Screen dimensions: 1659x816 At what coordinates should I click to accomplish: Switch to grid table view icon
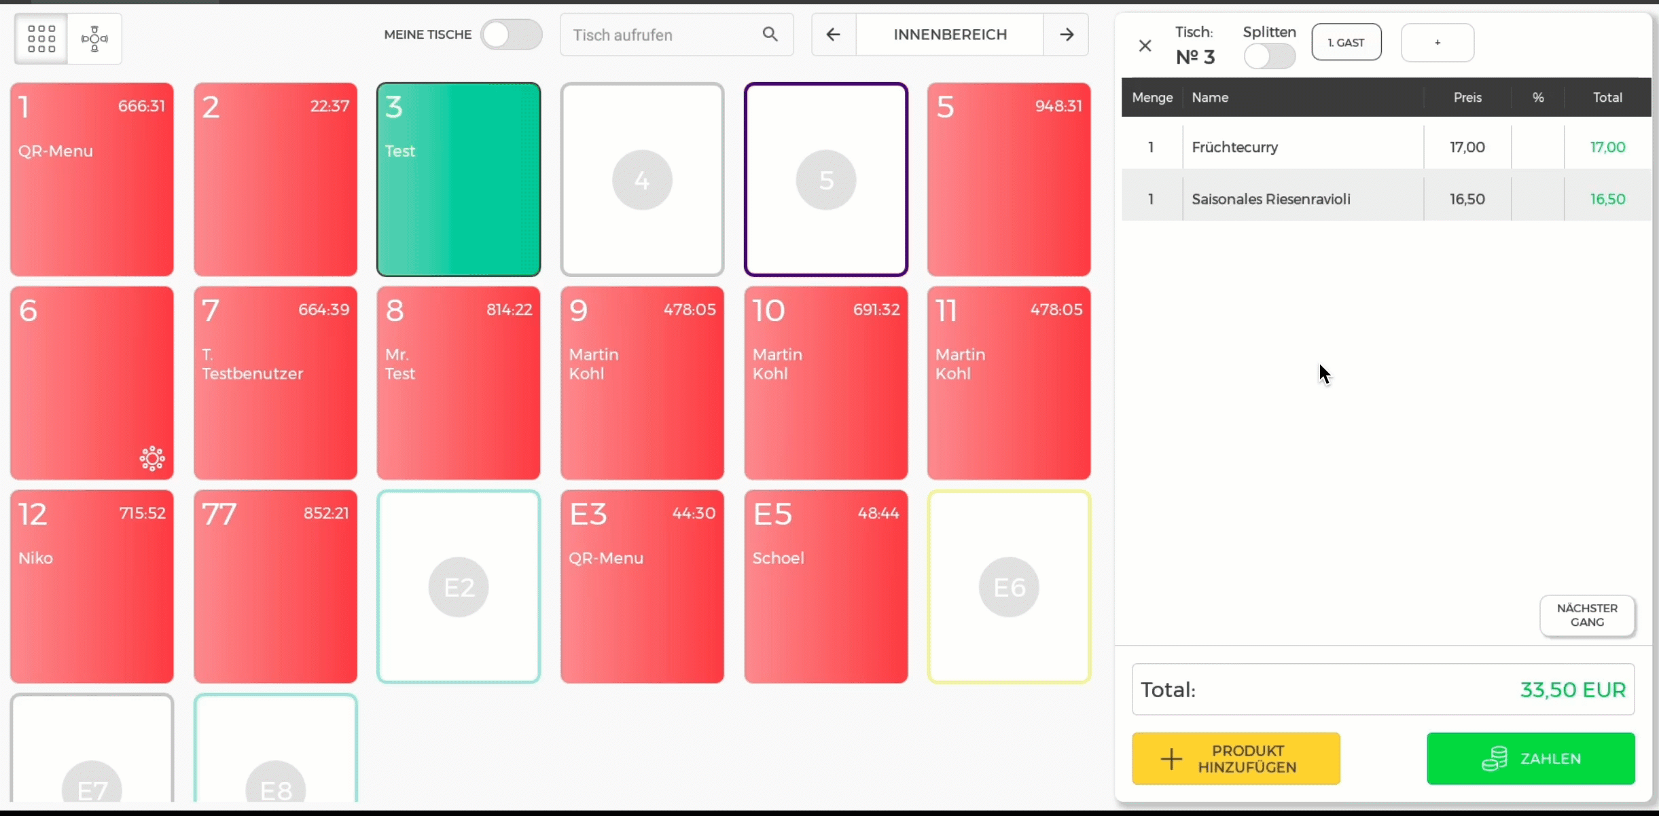(41, 39)
